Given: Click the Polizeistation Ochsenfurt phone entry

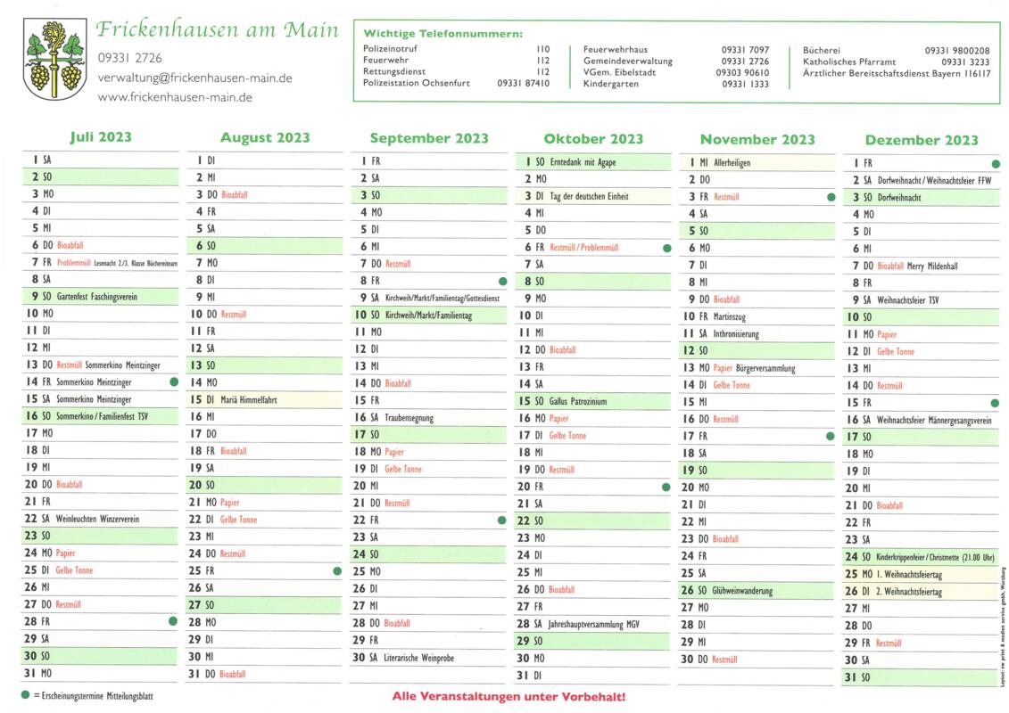Looking at the screenshot, I should (x=456, y=83).
